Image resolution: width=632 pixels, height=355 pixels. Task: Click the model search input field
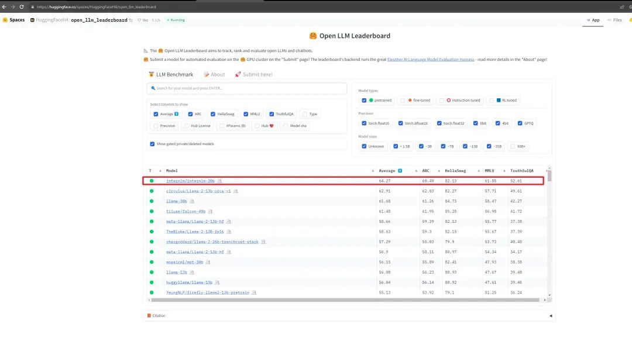click(x=247, y=88)
